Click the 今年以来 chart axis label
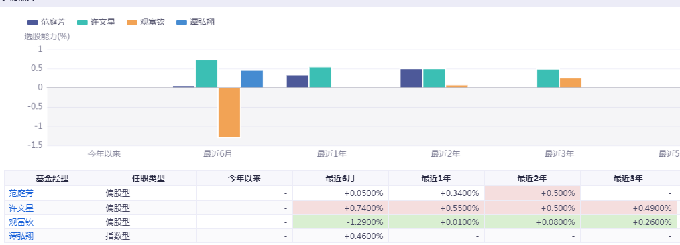The image size is (680, 245). [x=104, y=153]
